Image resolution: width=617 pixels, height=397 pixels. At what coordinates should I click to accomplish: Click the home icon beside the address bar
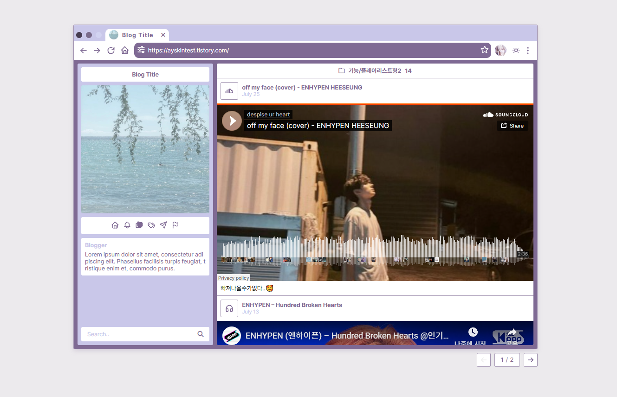125,51
